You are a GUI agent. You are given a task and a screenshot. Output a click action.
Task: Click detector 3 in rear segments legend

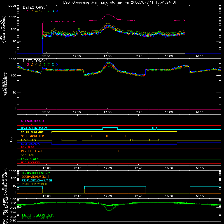click(32, 65)
